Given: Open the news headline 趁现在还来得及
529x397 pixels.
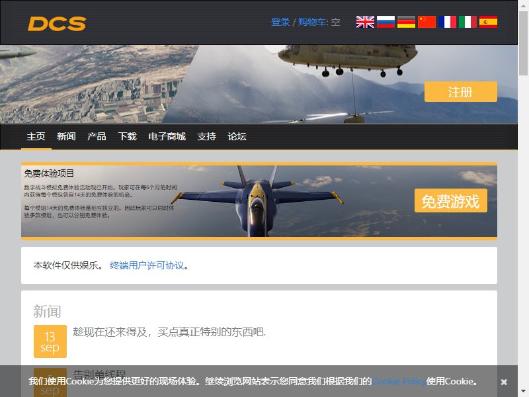Looking at the screenshot, I should (169, 332).
